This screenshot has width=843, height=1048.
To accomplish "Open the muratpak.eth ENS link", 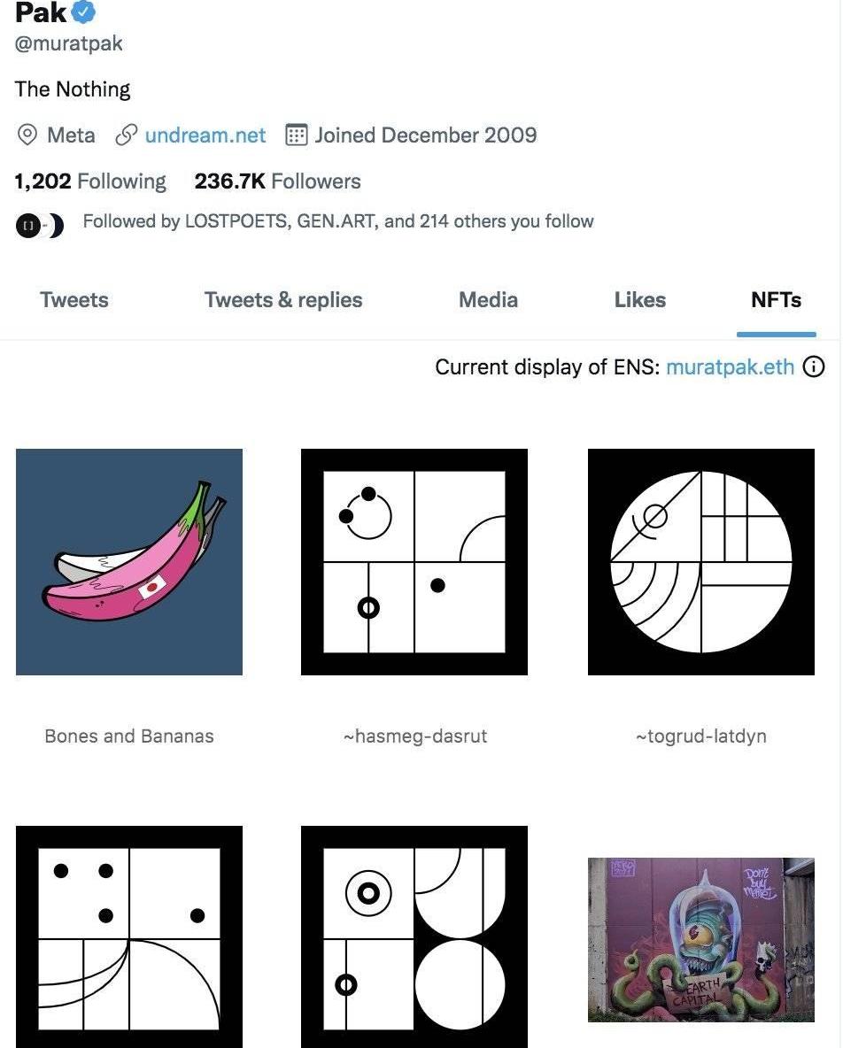I will 730,366.
